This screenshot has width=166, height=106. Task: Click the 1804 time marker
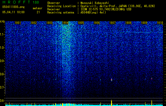click(65, 23)
